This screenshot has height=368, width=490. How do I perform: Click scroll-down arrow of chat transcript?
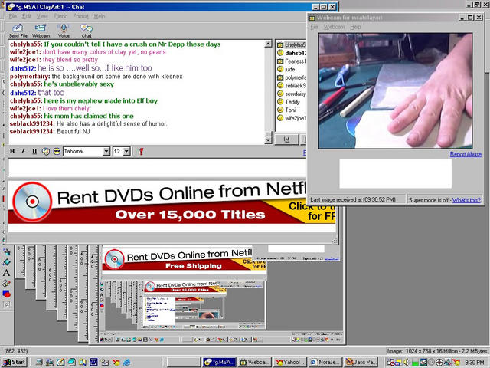click(268, 140)
